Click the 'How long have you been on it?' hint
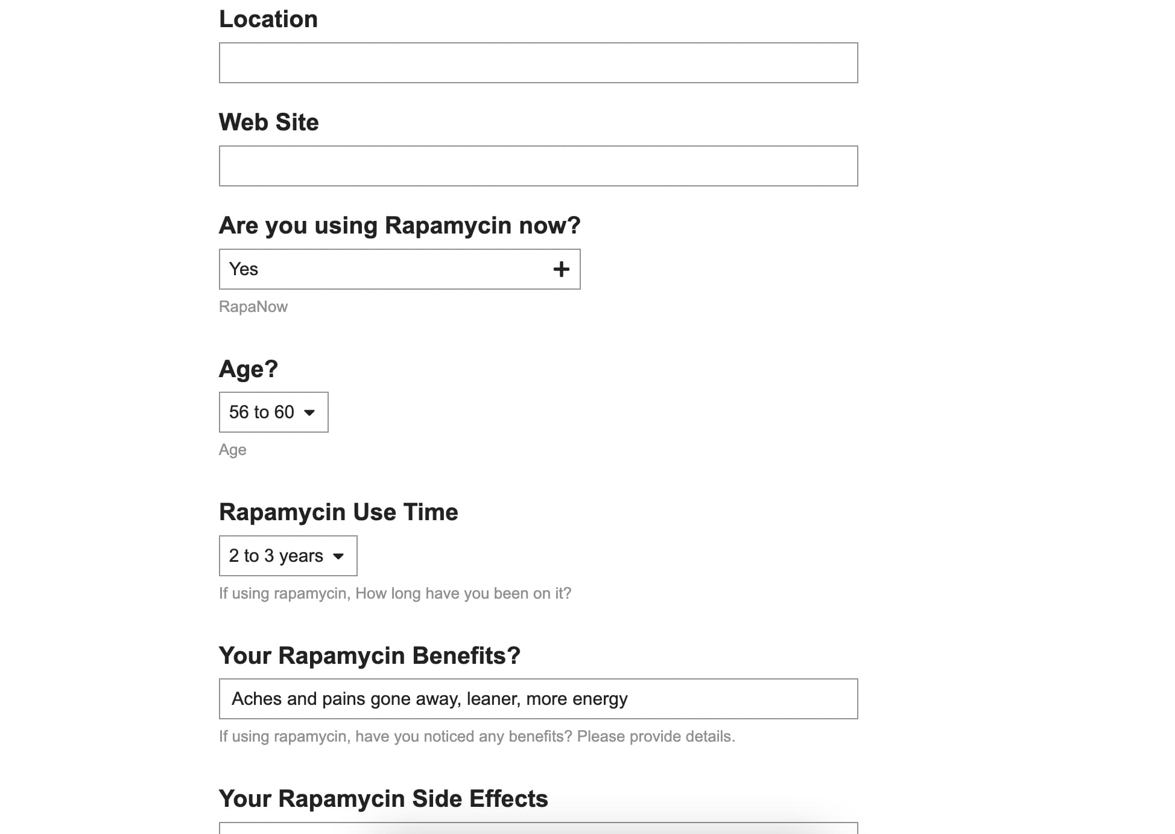Viewport: 1175px width, 834px height. tap(463, 594)
